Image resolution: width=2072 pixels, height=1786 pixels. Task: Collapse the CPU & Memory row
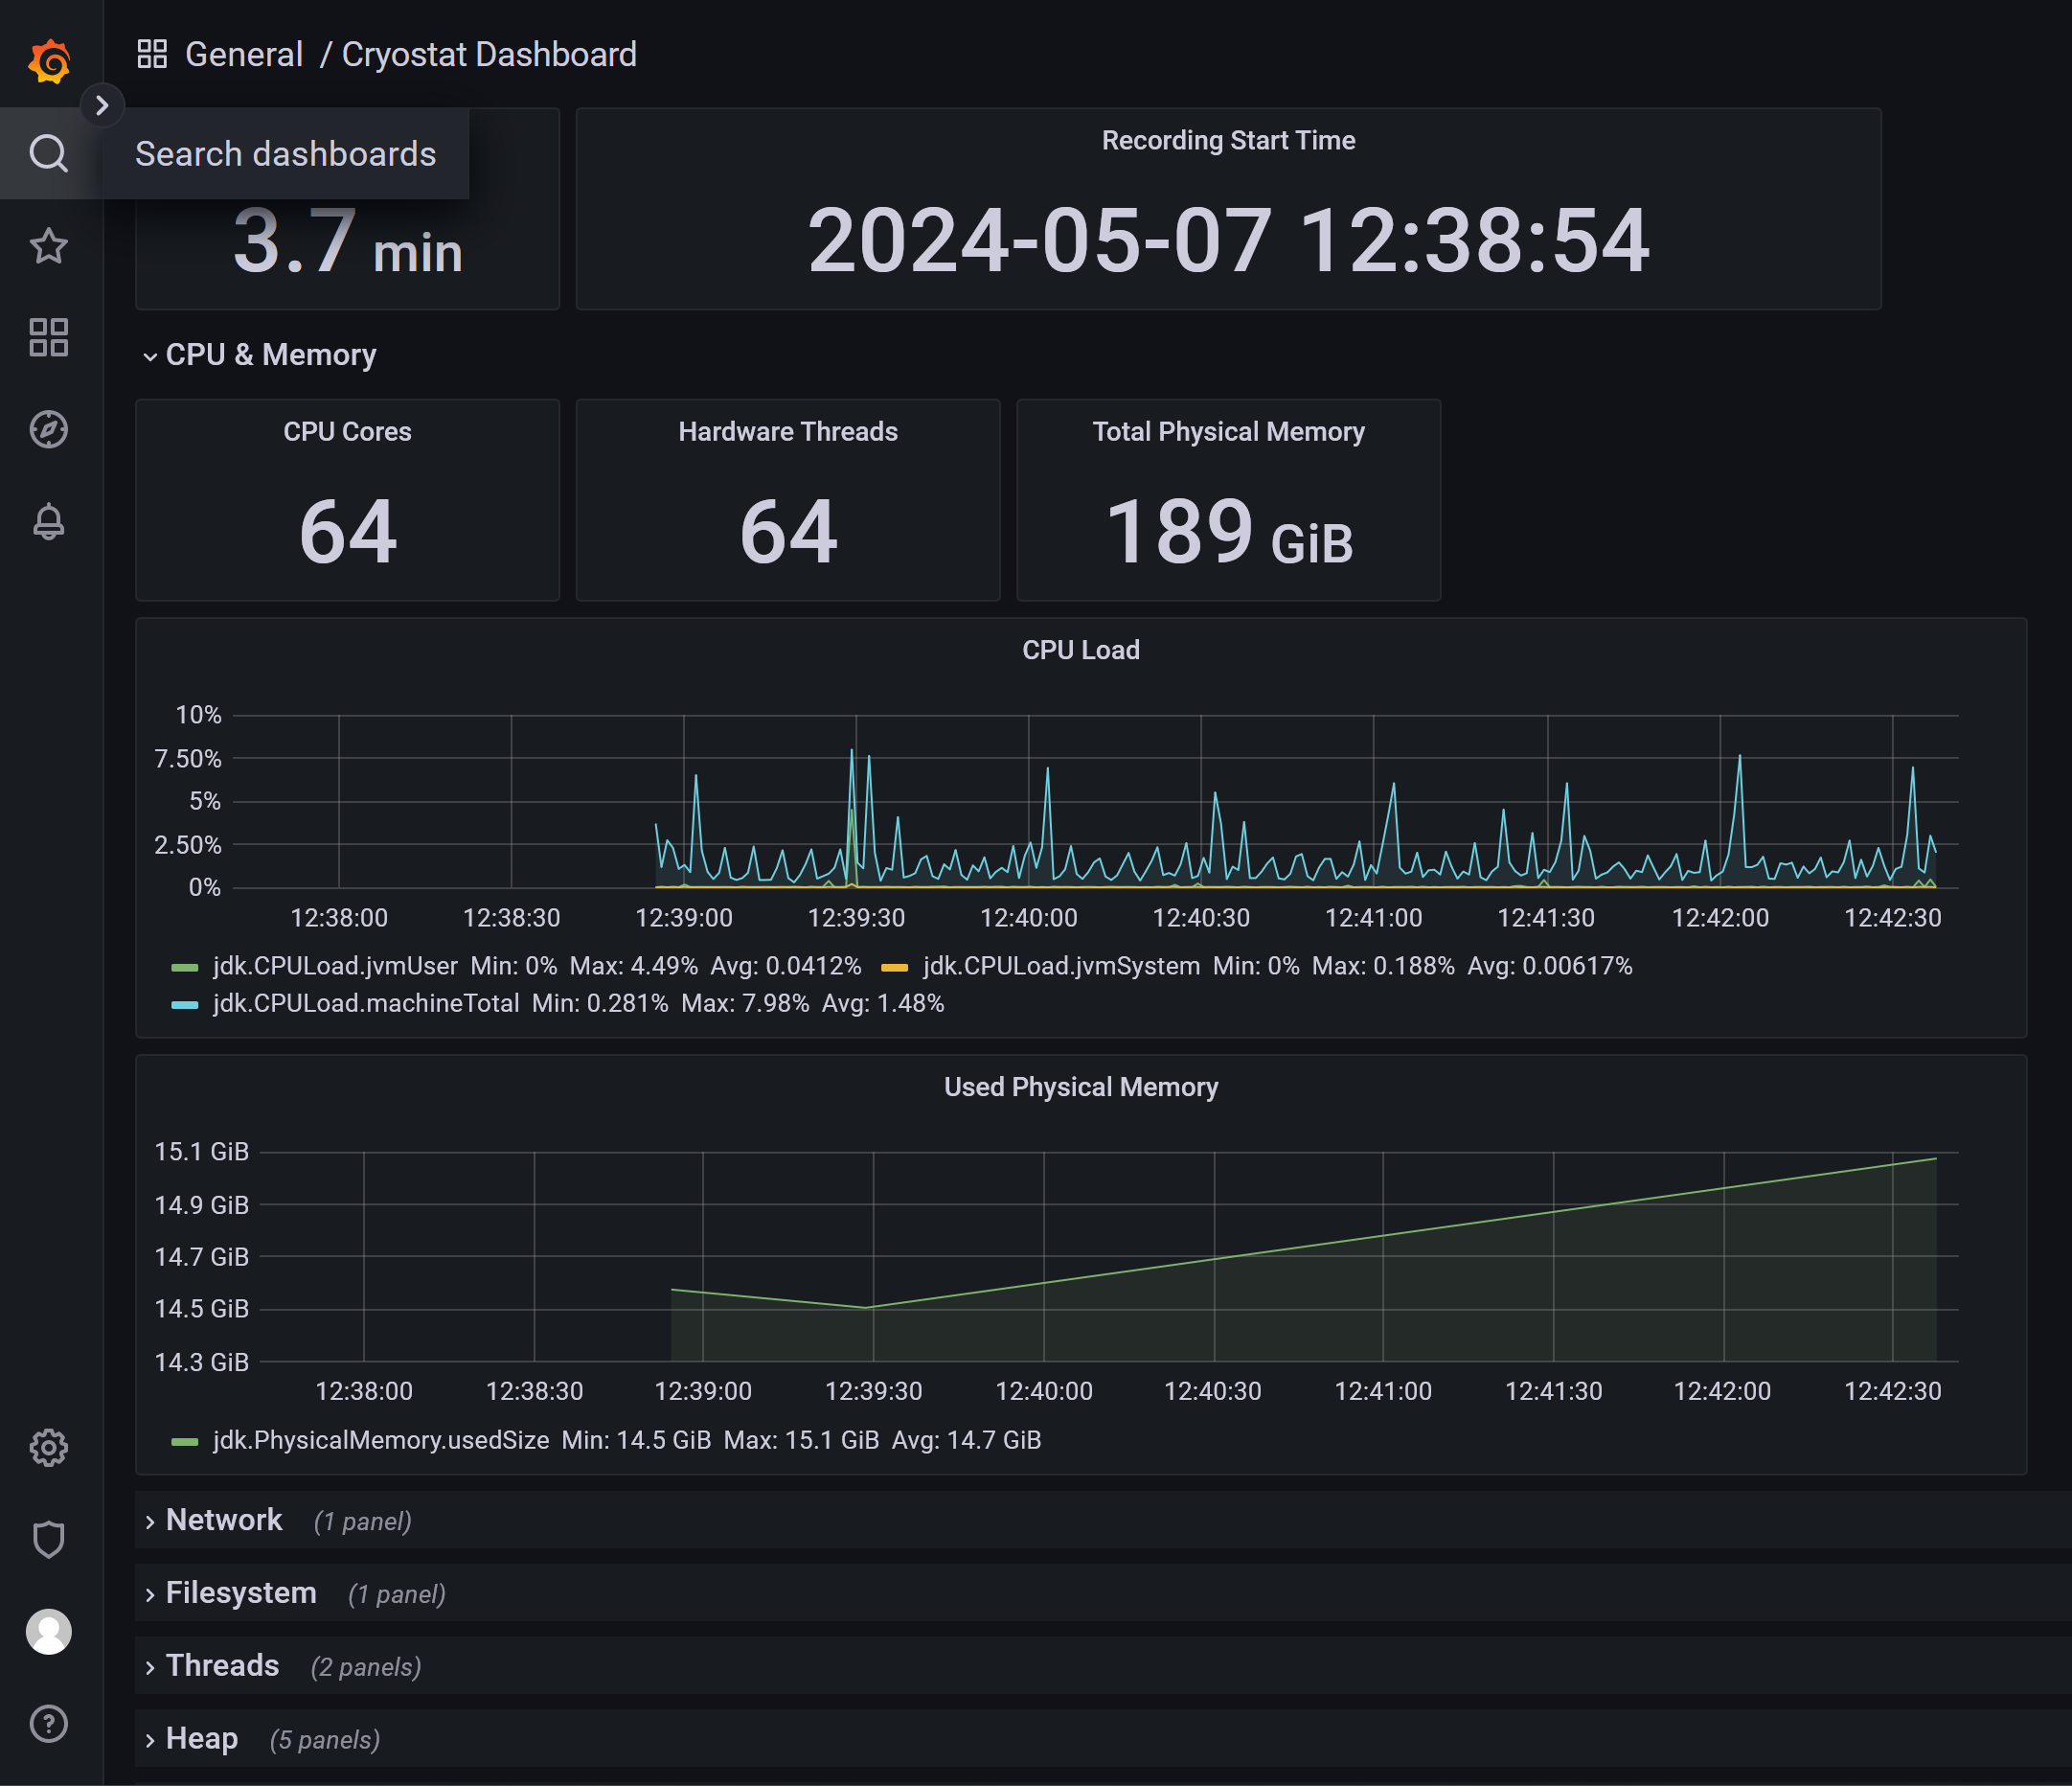pyautogui.click(x=270, y=355)
